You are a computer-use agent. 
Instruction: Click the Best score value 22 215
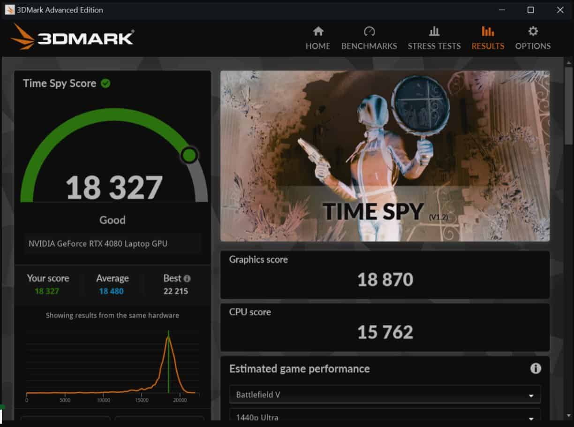[x=176, y=291]
